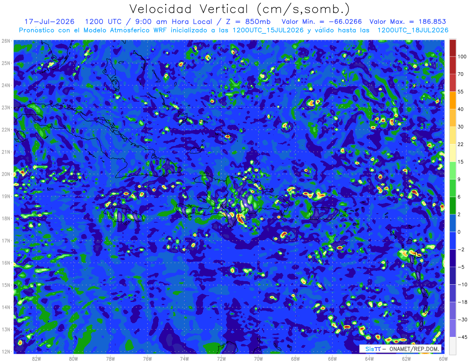The height and width of the screenshot is (364, 471).
Task: Click the latitude axis label "24N"
Action: pos(6,85)
